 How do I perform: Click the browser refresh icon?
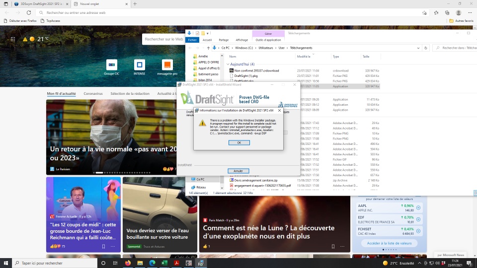pos(29,13)
